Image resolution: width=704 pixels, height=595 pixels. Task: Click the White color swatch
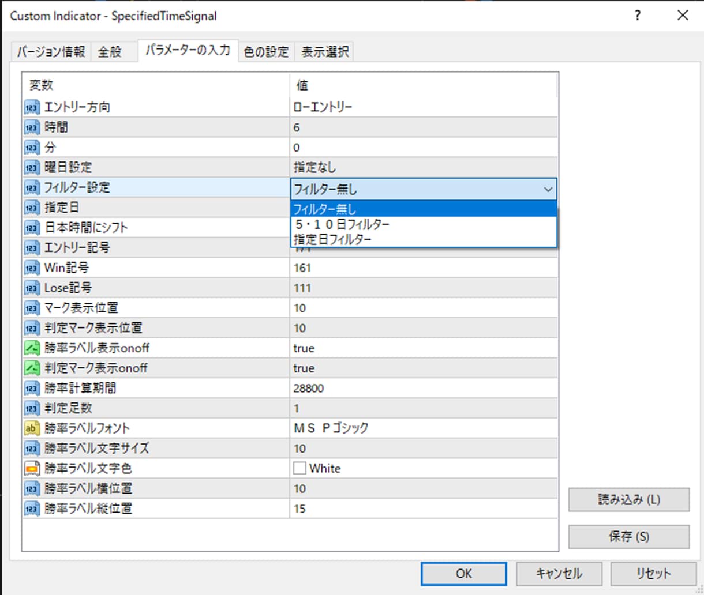tap(299, 468)
